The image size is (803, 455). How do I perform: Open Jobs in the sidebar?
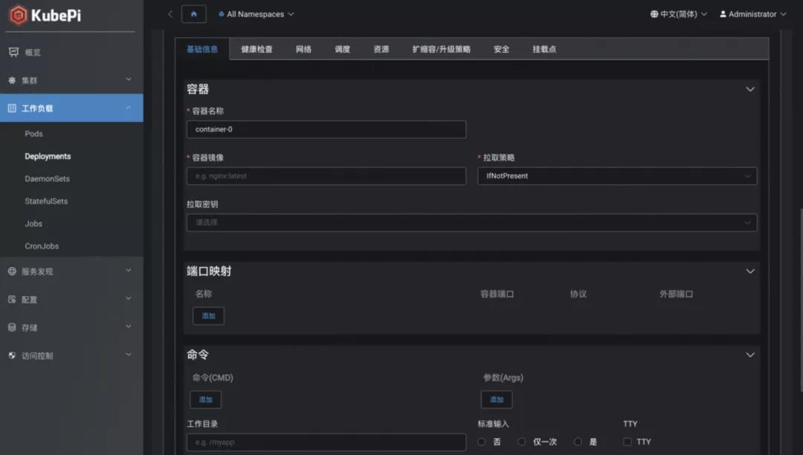coord(33,224)
